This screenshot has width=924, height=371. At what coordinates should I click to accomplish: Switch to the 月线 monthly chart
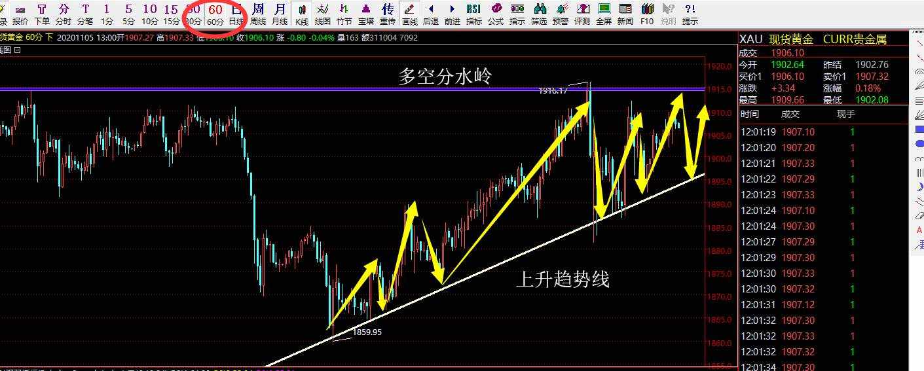click(280, 14)
